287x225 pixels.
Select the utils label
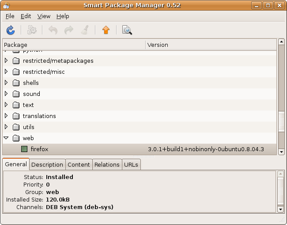29,127
